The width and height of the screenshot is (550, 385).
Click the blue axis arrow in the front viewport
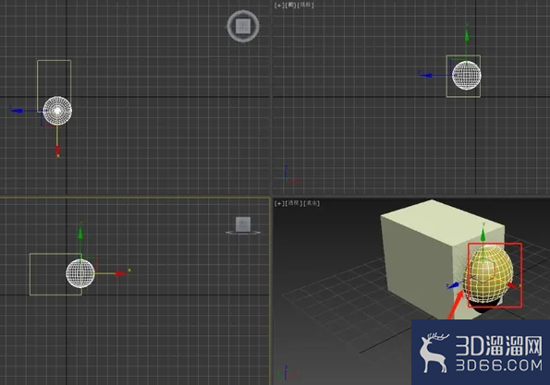pos(425,75)
